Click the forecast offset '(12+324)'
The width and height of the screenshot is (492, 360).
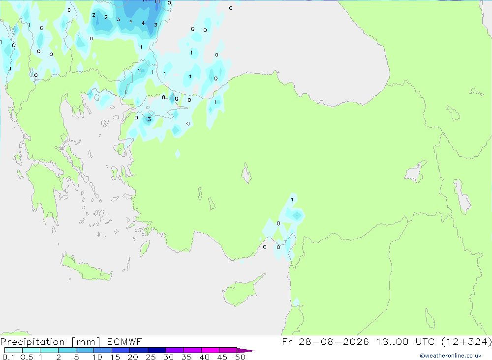pos(466,342)
